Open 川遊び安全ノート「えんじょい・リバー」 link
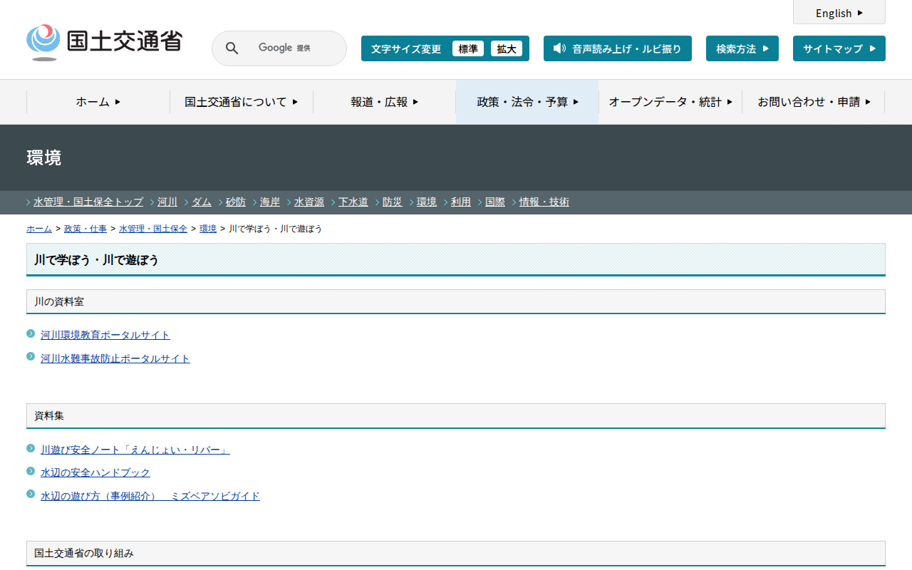 tap(135, 450)
